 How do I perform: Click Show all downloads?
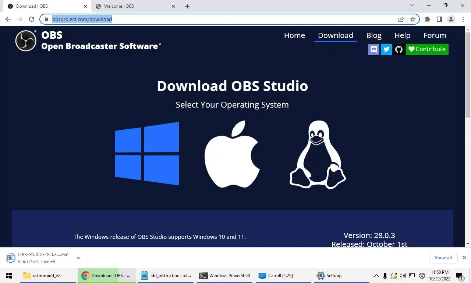click(x=443, y=258)
